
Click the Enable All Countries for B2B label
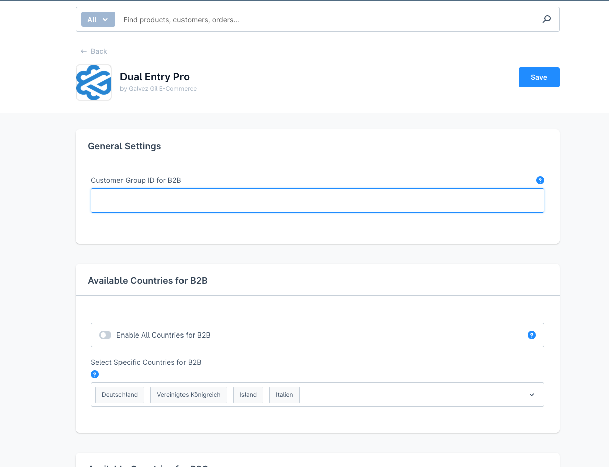pyautogui.click(x=163, y=335)
